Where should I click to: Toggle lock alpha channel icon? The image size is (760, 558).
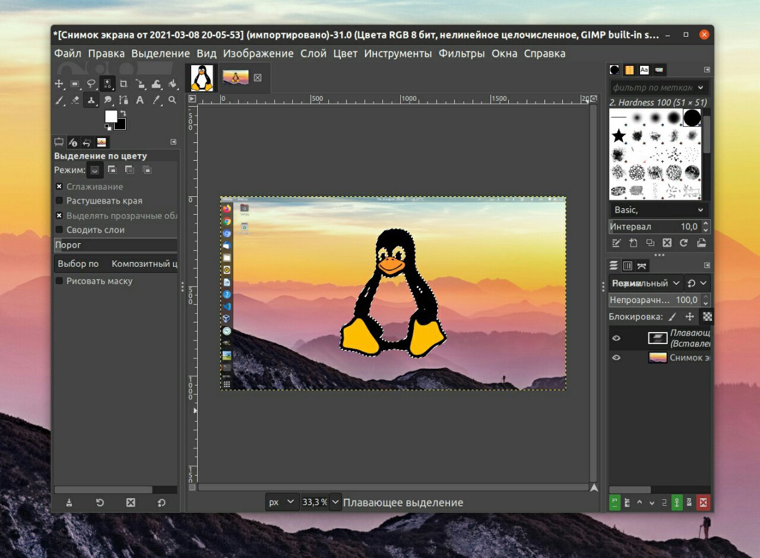point(707,317)
